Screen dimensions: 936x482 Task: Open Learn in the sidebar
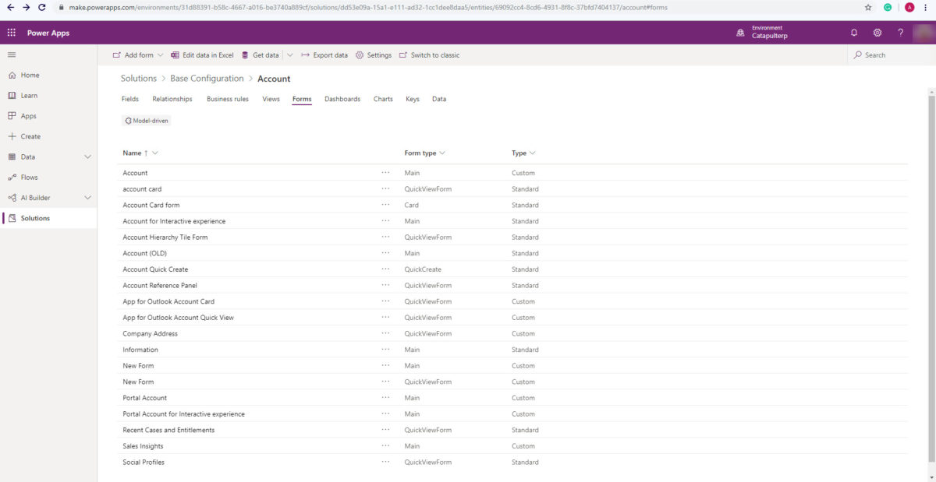tap(29, 96)
